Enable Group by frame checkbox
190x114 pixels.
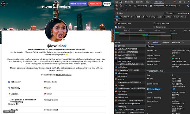click(155, 23)
